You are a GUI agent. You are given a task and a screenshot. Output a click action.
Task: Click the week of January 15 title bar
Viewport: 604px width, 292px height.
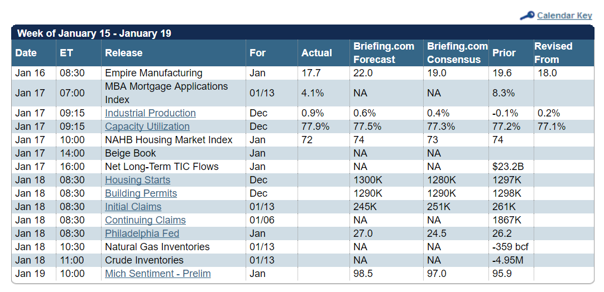click(x=303, y=33)
